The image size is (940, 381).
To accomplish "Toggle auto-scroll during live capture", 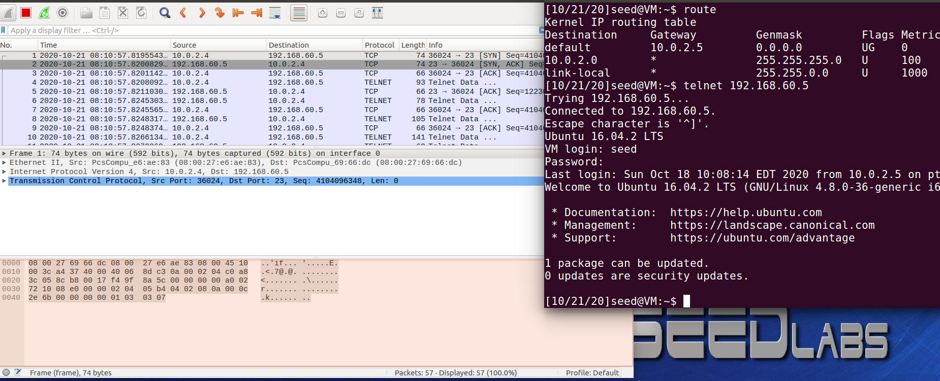I will (x=275, y=13).
